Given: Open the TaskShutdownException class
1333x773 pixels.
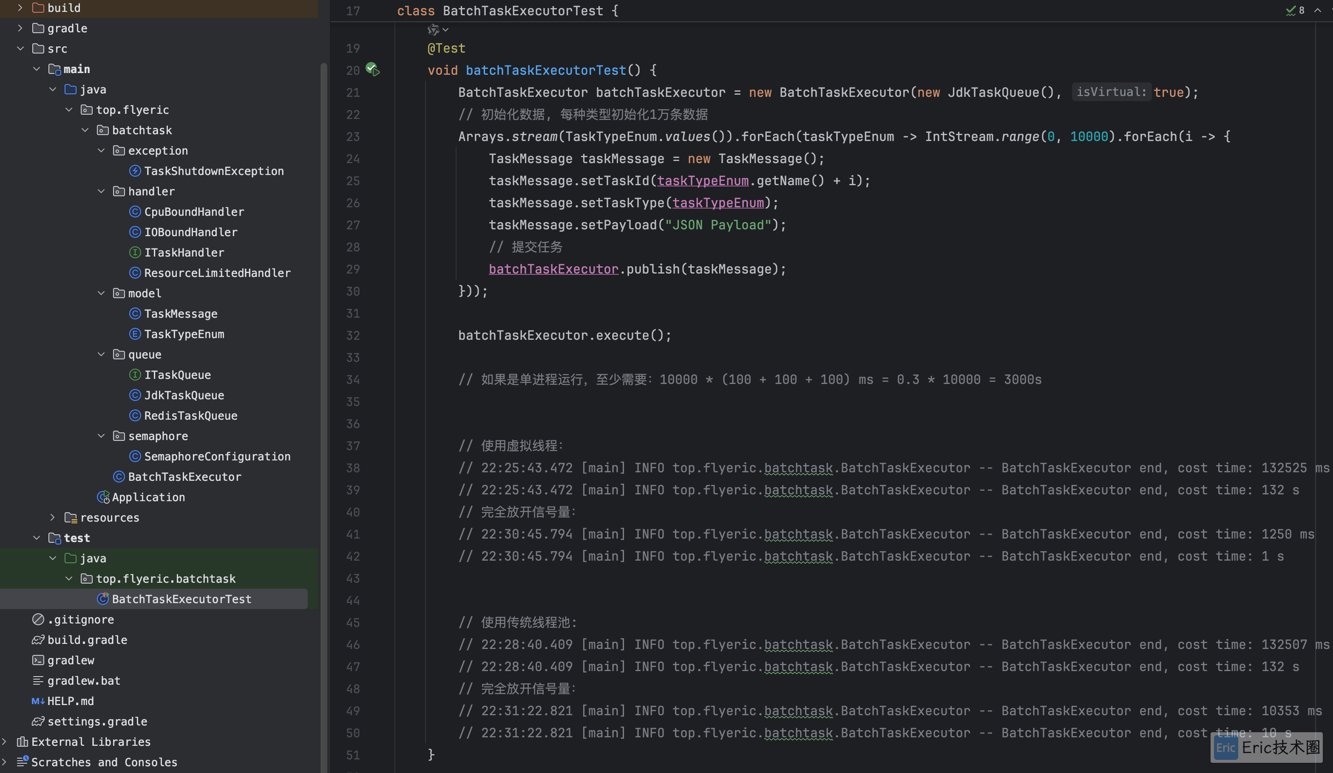Looking at the screenshot, I should click(214, 171).
